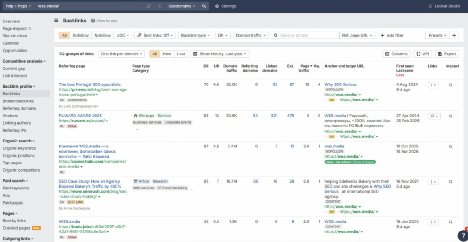Viewport: 468px width, 242px height.
Task: Open help chat bubble icon
Action: (x=463, y=236)
